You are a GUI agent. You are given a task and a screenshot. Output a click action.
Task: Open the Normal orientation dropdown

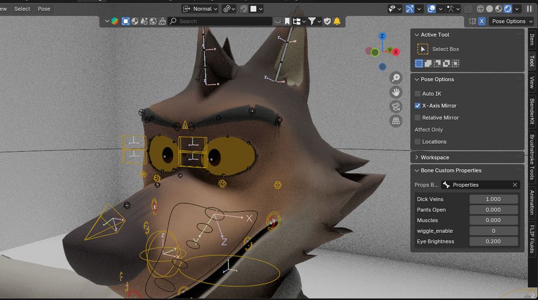(200, 9)
